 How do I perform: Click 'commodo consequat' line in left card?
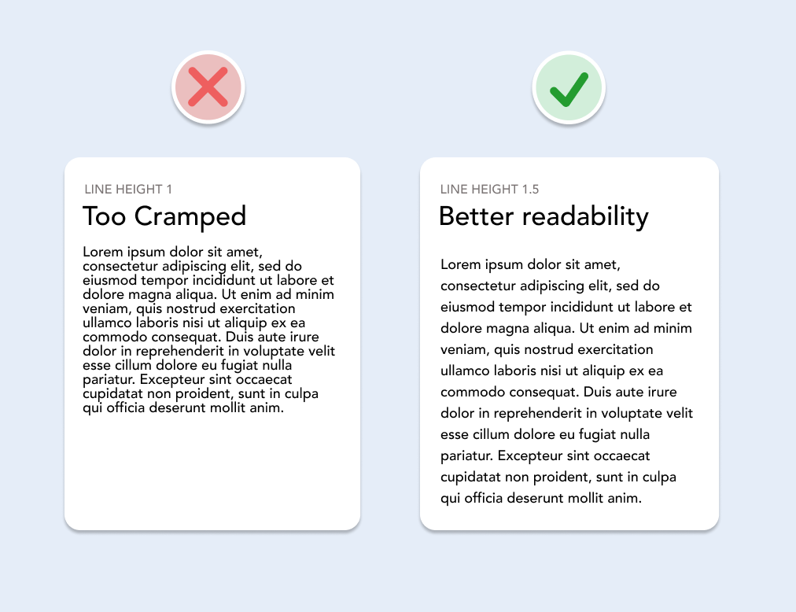(201, 337)
